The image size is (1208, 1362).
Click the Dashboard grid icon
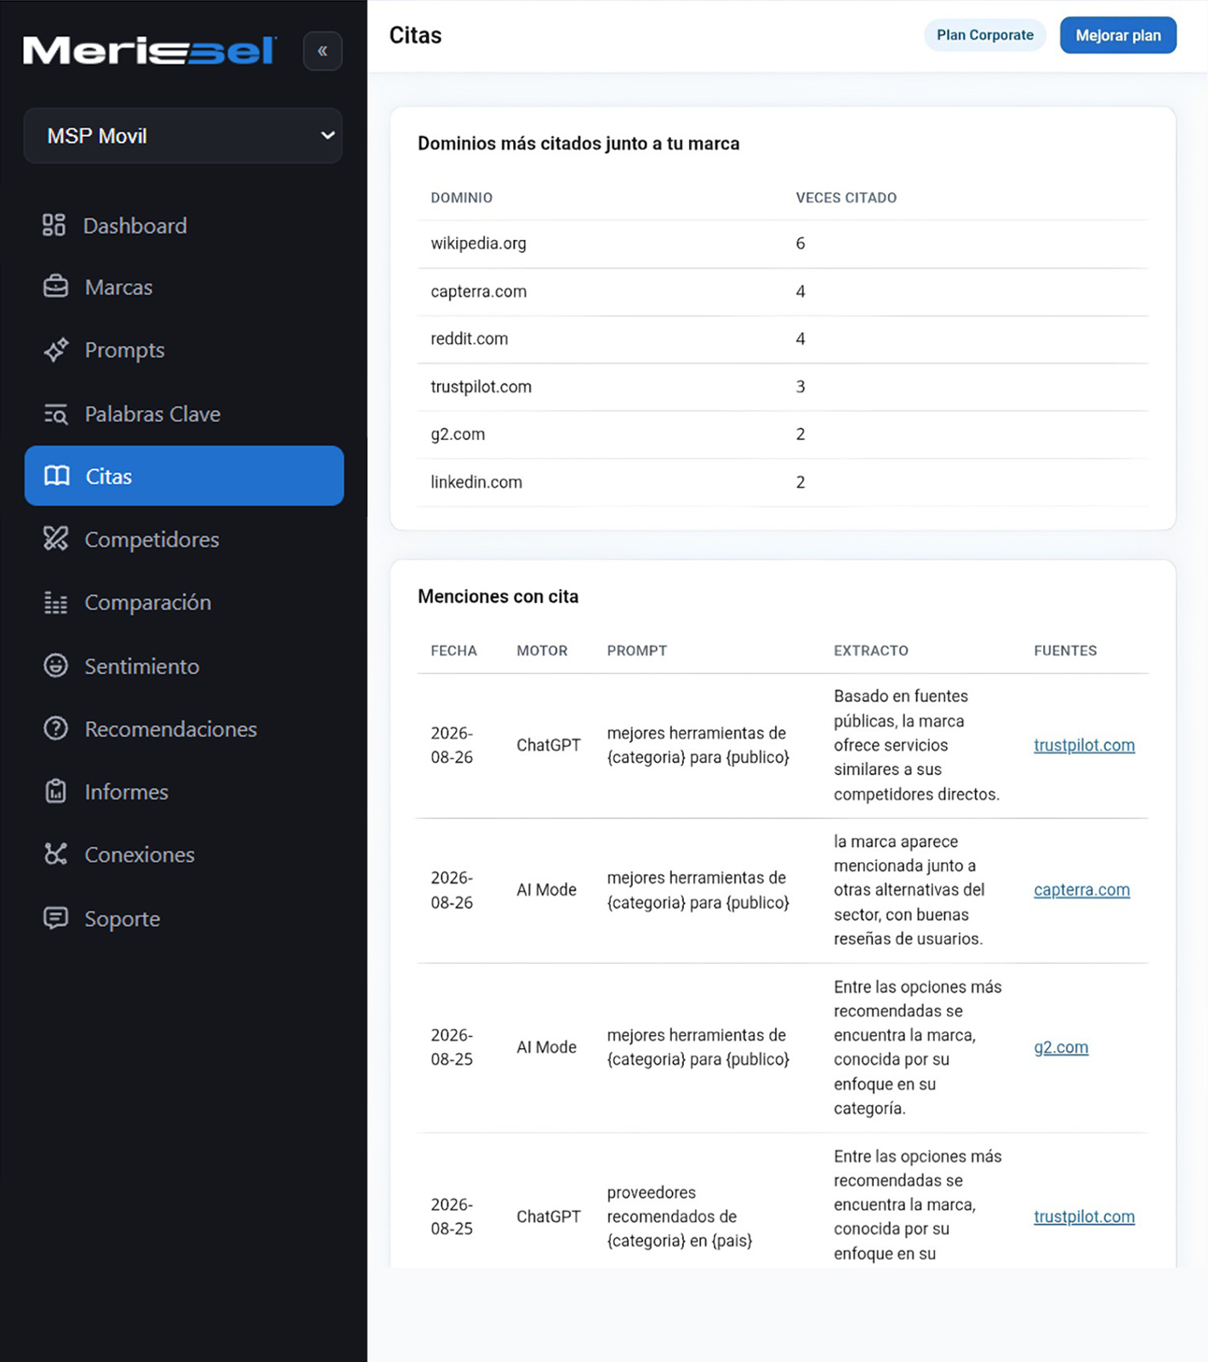pyautogui.click(x=54, y=225)
